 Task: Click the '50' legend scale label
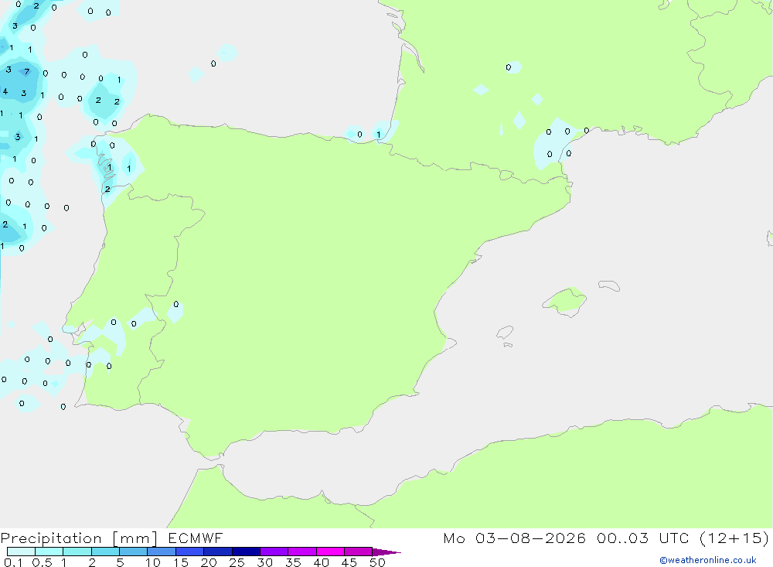click(378, 562)
